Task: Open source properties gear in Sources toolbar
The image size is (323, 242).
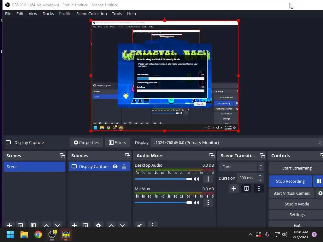Action: (x=98, y=225)
